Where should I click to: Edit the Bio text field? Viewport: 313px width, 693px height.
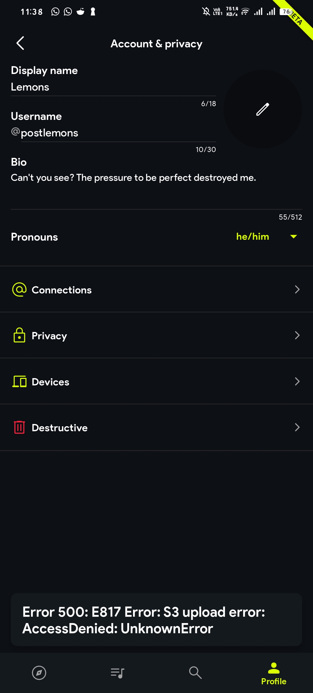coord(156,186)
